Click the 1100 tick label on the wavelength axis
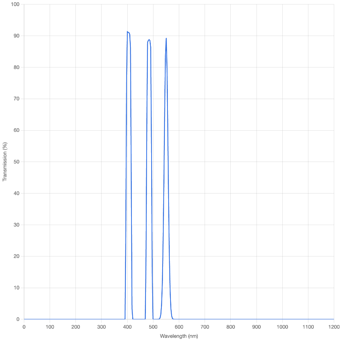341x341 pixels. tap(308, 327)
